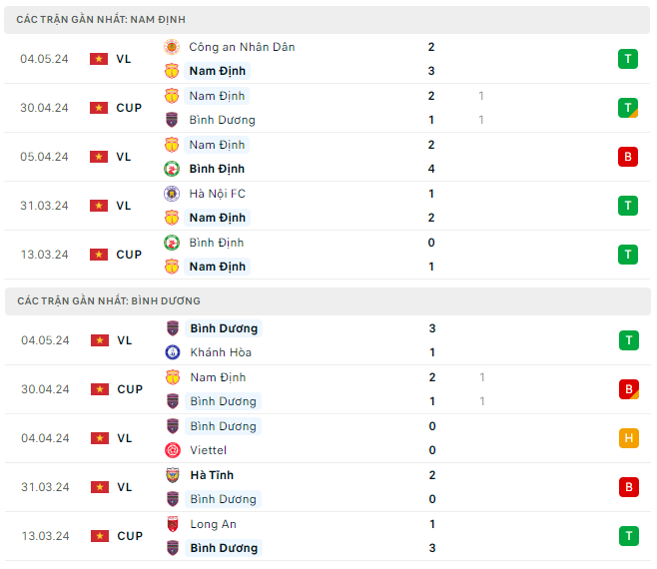The image size is (657, 569).
Task: Click the Hà Tĩnh team name
Action: coord(212,475)
